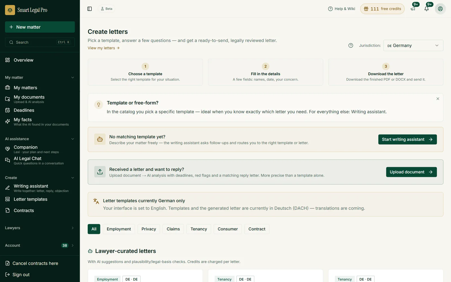Viewport: 451px width, 282px height.
Task: Click the New matter button
Action: pos(40,27)
